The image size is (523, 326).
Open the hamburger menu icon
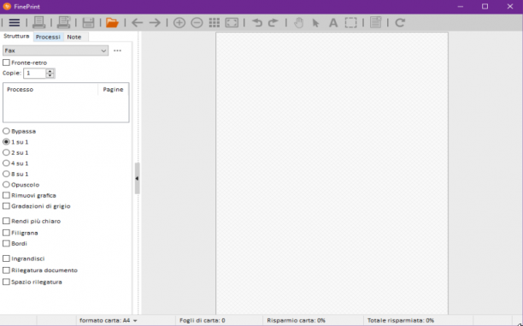point(15,23)
